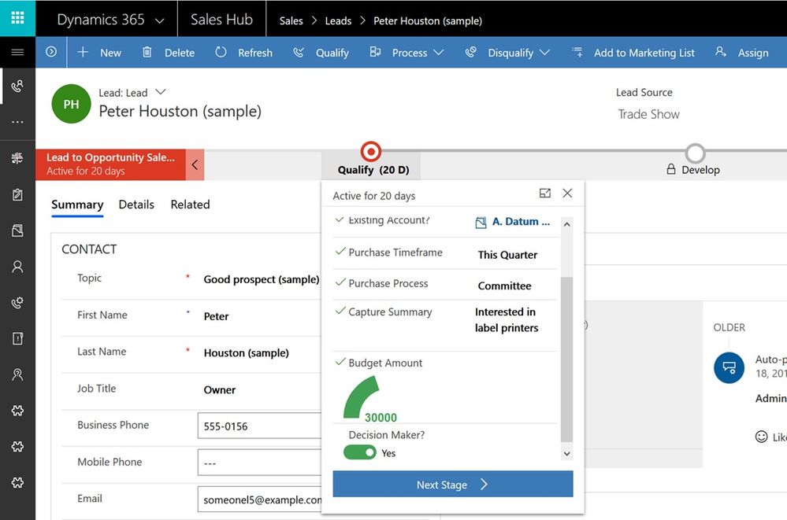This screenshot has width=787, height=520.
Task: Pop out the Qualify stage flyout
Action: (x=544, y=193)
